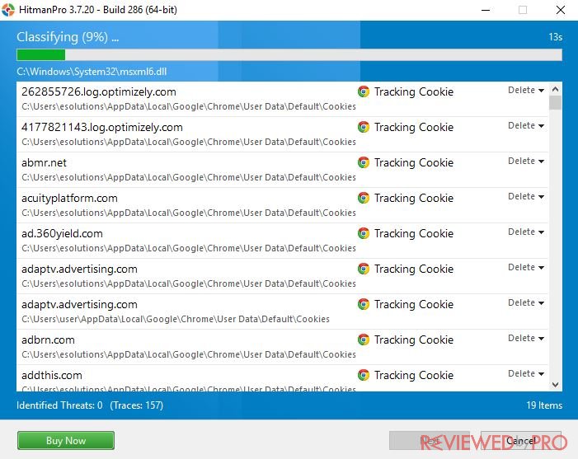Image resolution: width=578 pixels, height=459 pixels.
Task: Click the Cancel button
Action: (x=521, y=440)
